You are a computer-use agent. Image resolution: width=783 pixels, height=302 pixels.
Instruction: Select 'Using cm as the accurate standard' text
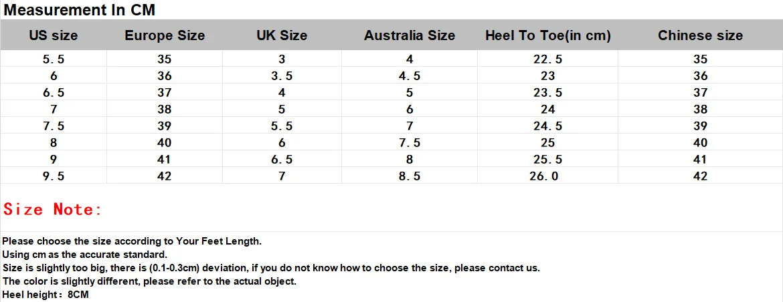pos(85,254)
